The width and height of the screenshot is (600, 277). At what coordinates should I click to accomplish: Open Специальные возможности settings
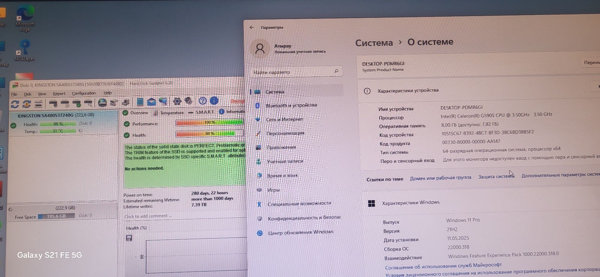point(299,204)
